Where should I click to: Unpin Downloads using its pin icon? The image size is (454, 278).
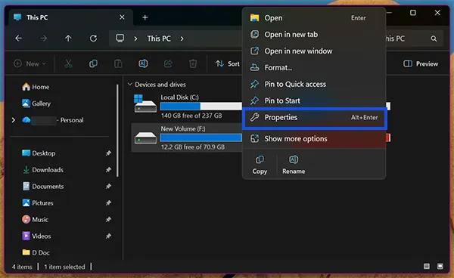[108, 170]
